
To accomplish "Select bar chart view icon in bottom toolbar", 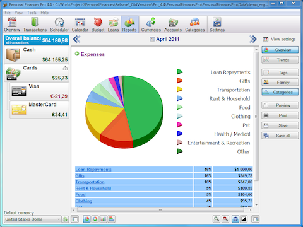I will click(x=104, y=219).
